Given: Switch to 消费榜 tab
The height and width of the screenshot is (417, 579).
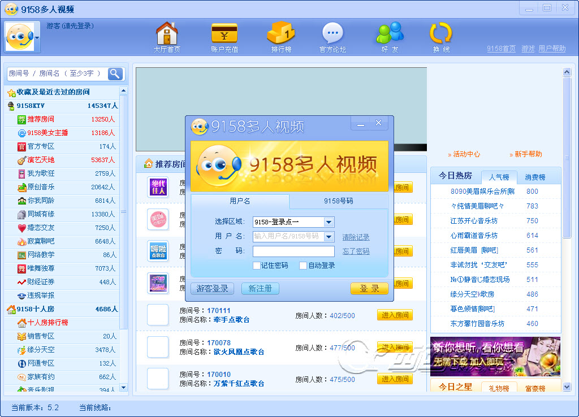Looking at the screenshot, I should tap(535, 177).
